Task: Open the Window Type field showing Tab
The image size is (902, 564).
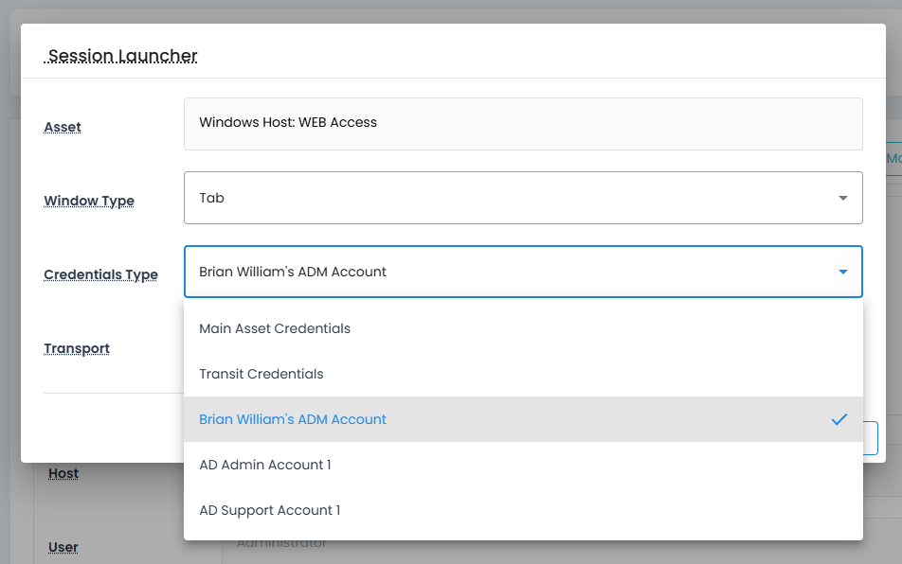Action: pos(512,198)
